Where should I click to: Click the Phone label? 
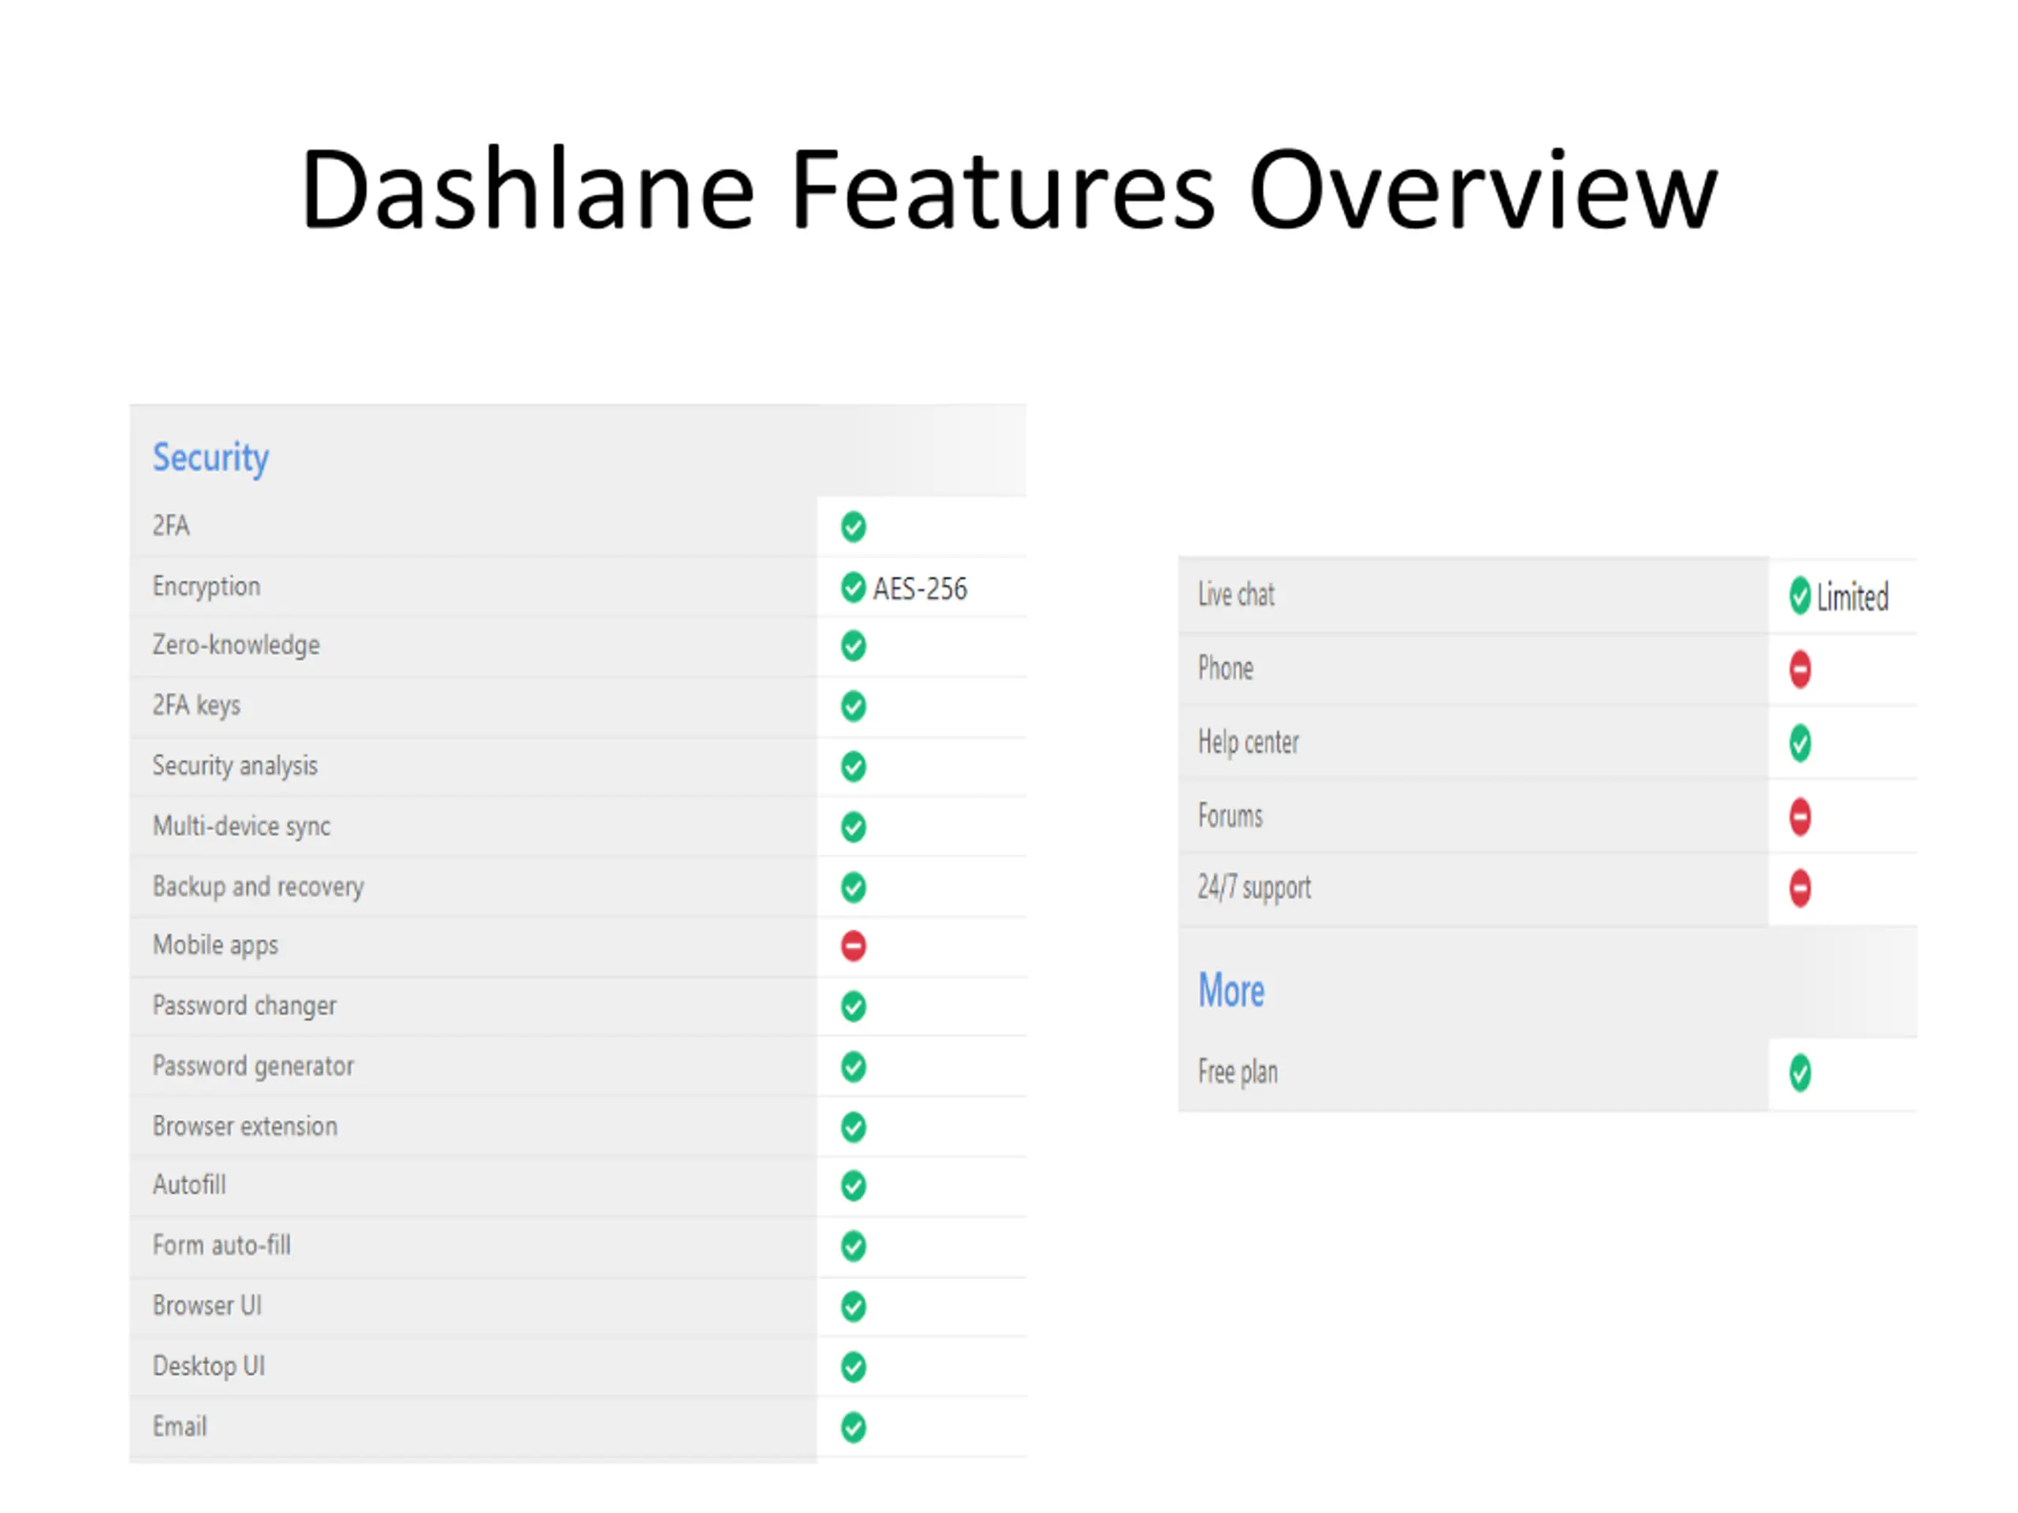(x=1225, y=668)
